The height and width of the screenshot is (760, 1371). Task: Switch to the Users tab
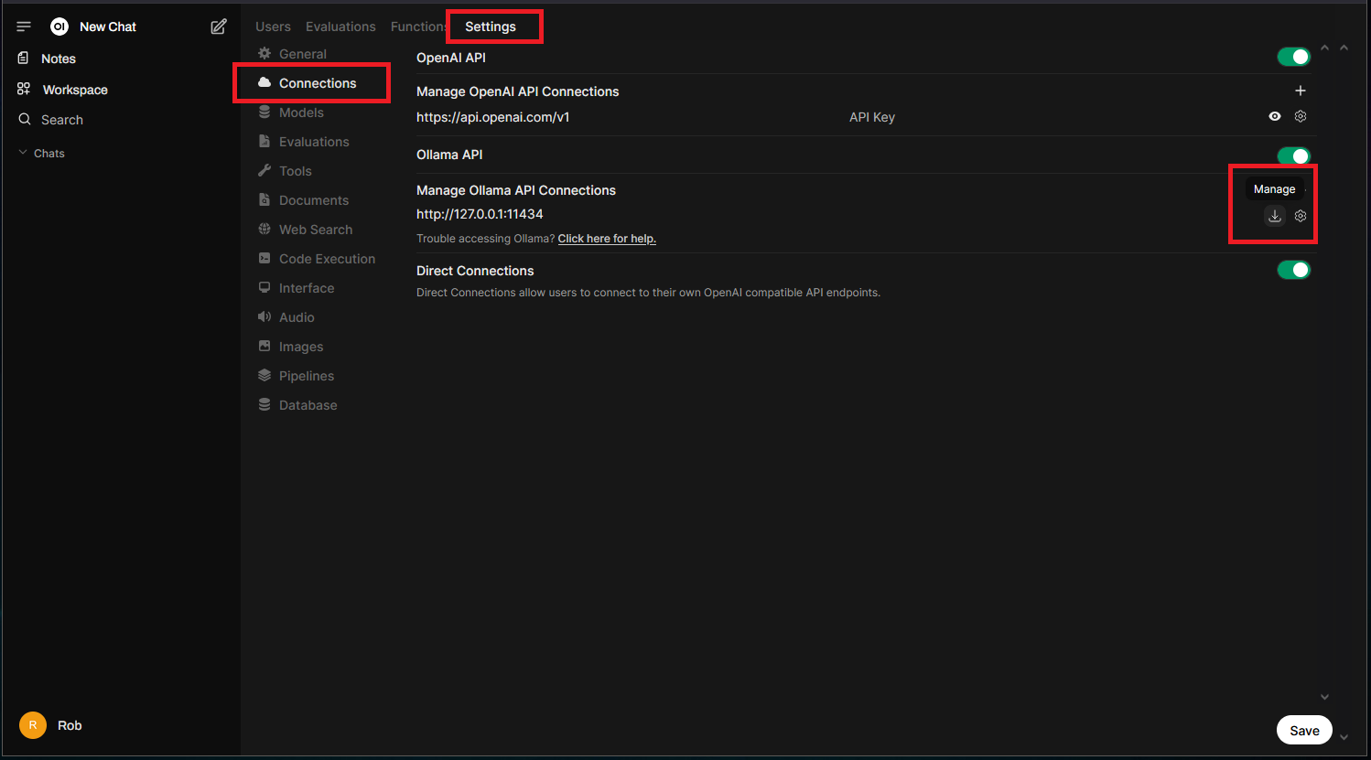273,27
